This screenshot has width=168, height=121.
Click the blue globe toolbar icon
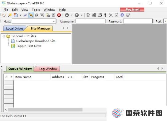pos(122,15)
